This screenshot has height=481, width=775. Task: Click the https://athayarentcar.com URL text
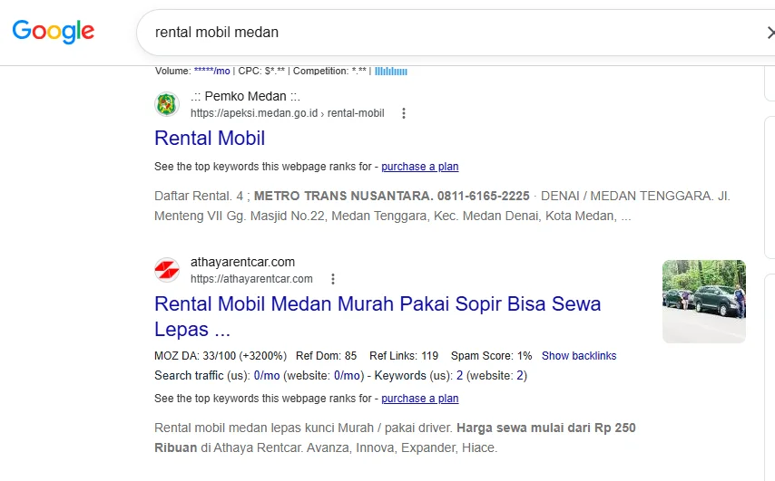point(251,279)
